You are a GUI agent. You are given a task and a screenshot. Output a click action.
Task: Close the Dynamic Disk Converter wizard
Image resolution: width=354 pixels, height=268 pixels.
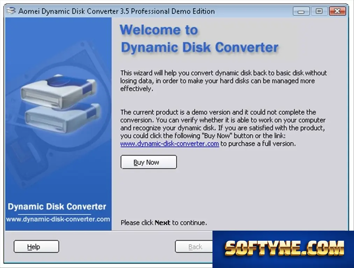pos(337,11)
